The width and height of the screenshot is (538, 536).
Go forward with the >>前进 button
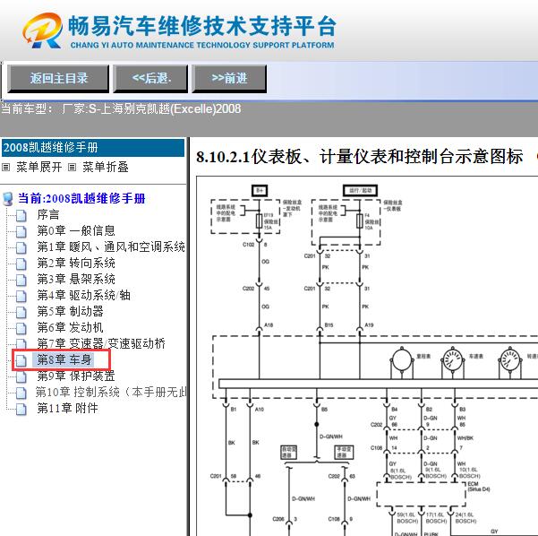[x=229, y=79]
